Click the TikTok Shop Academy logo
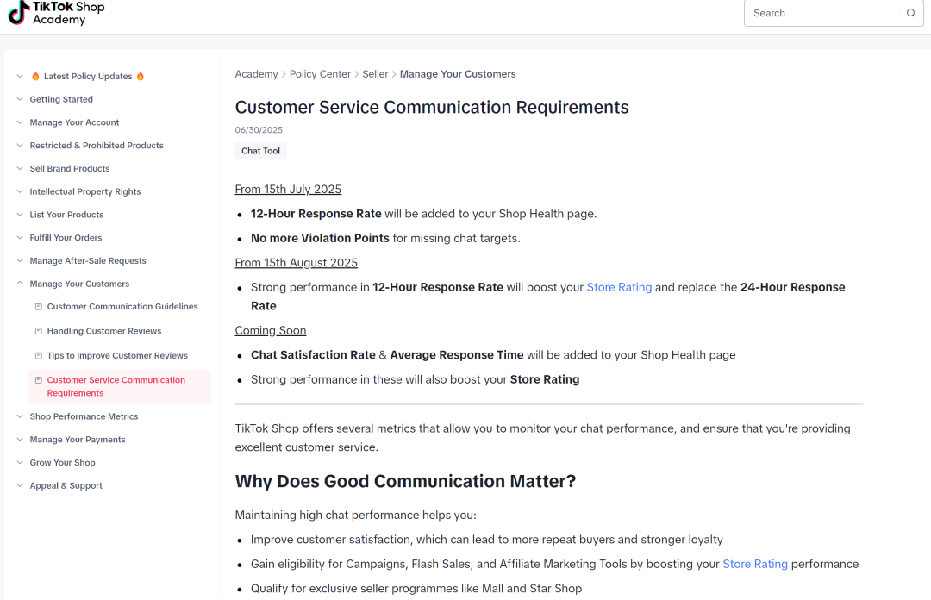 (x=56, y=13)
